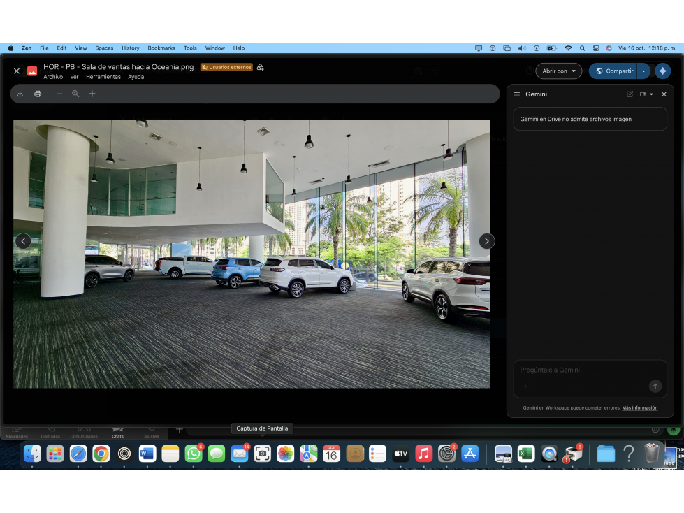Open the History menu in the menu bar
The height and width of the screenshot is (513, 684).
(x=131, y=48)
